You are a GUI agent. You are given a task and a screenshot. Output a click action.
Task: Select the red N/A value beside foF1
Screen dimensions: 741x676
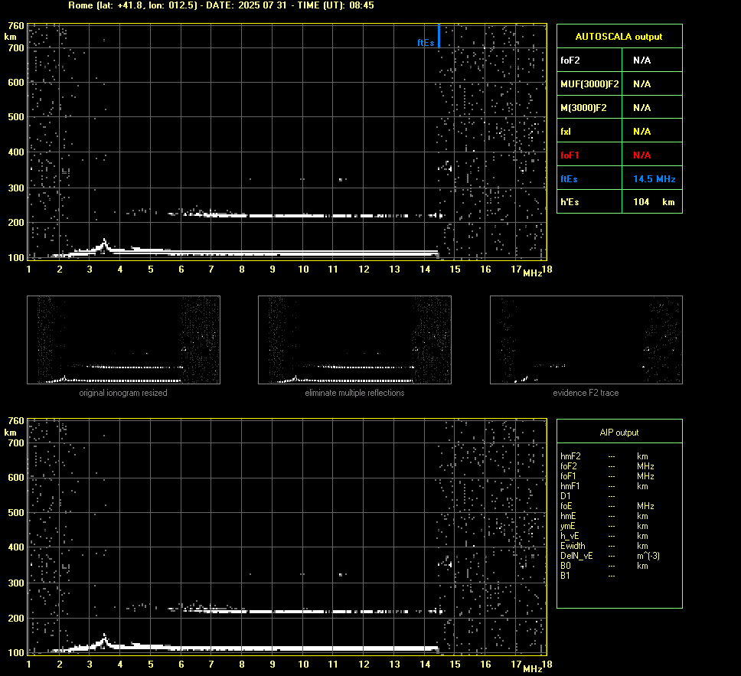(641, 155)
